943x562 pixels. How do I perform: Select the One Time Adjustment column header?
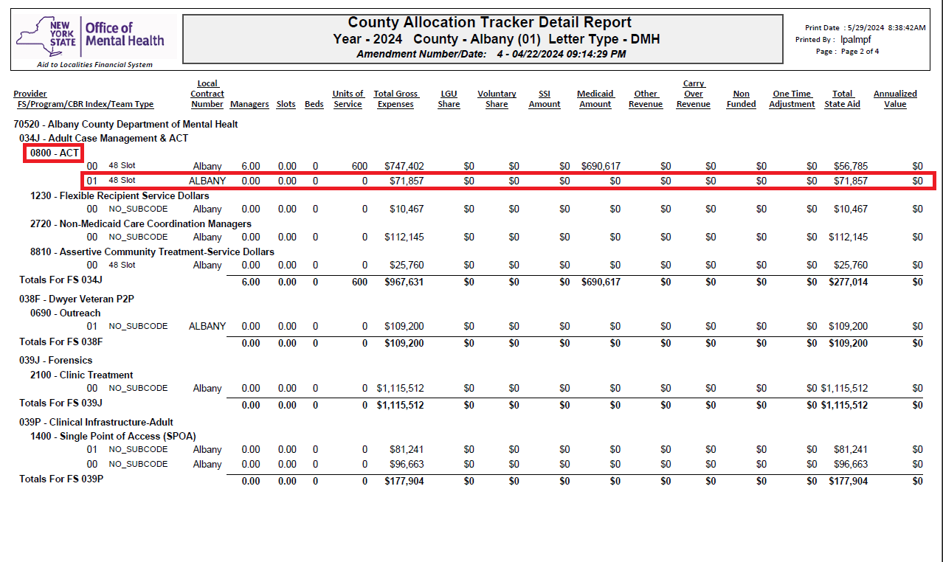(x=792, y=99)
